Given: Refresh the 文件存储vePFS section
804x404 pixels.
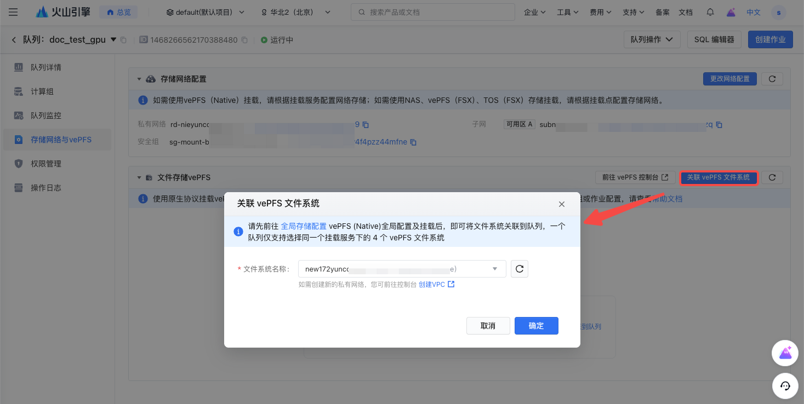Looking at the screenshot, I should tap(772, 177).
